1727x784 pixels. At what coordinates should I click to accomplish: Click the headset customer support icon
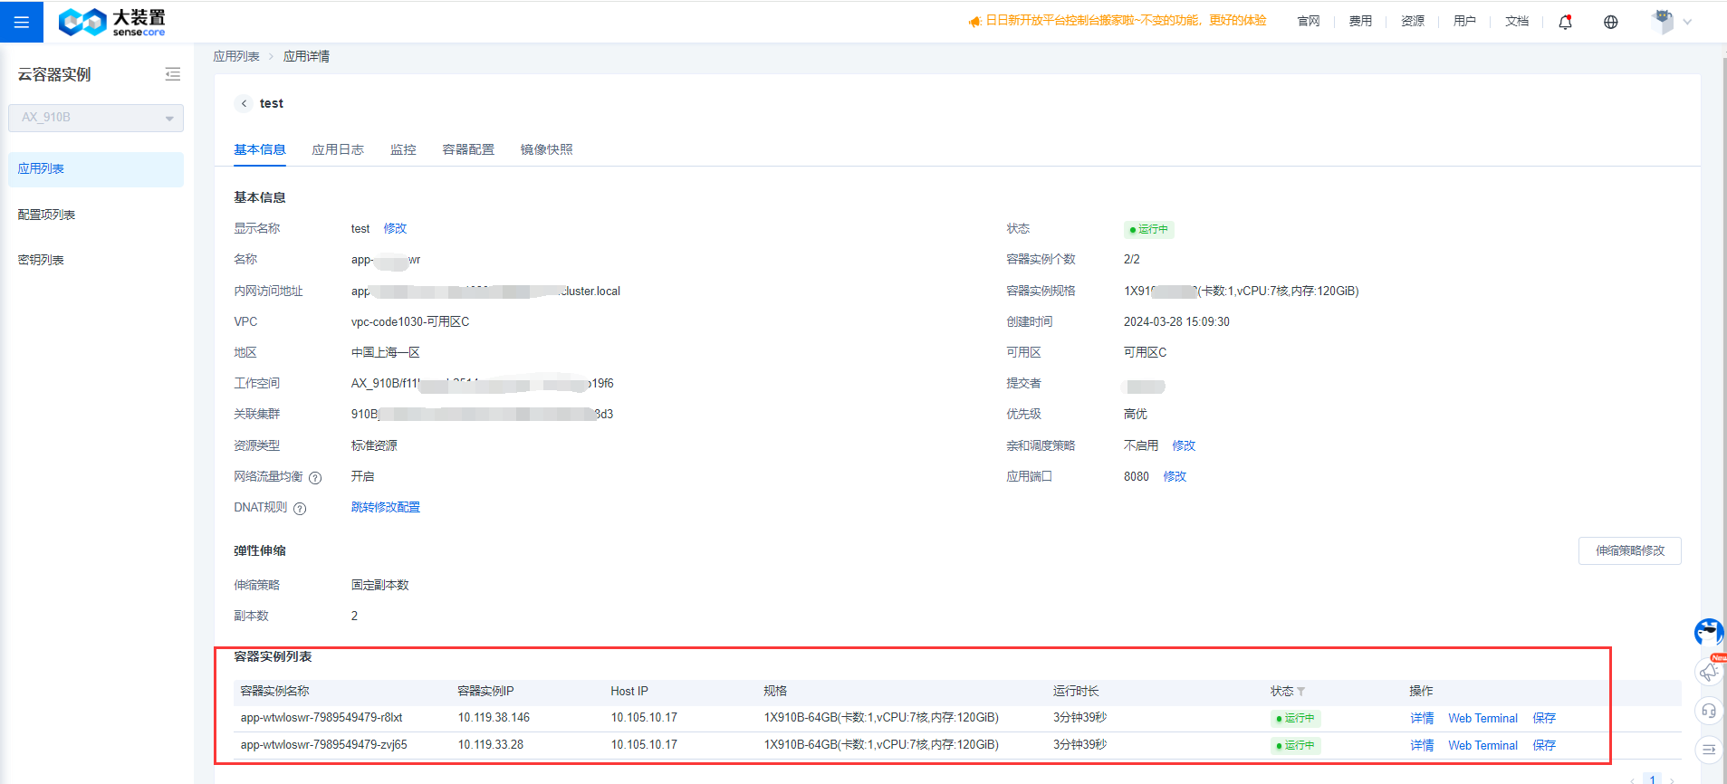point(1708,711)
